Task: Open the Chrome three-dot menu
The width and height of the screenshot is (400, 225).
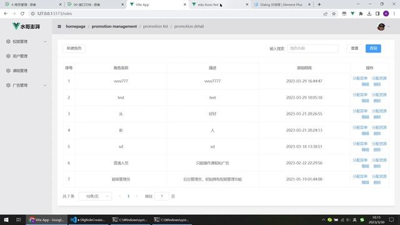Action: pos(394,14)
